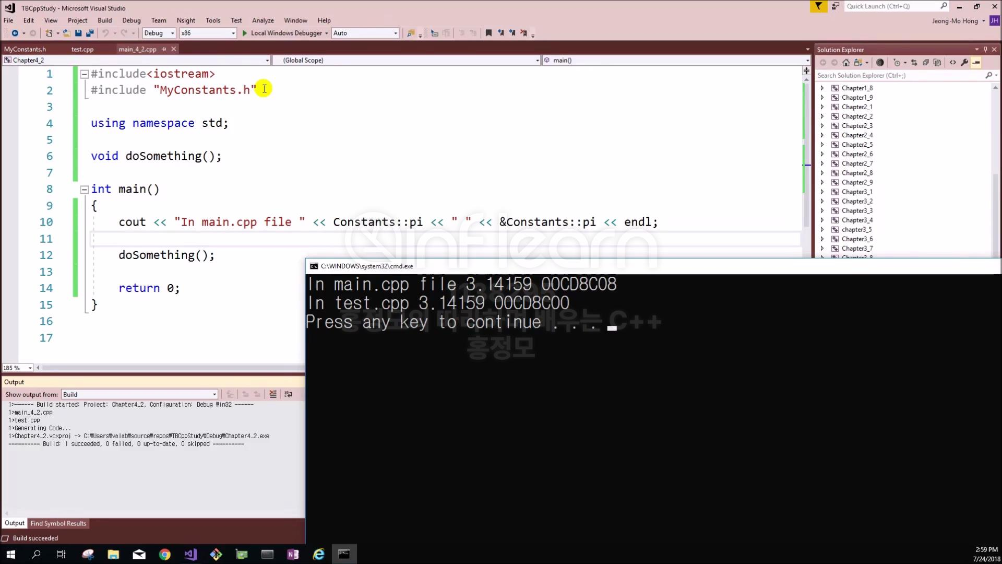Open Show output from Build dropdown
The height and width of the screenshot is (564, 1002).
214,394
